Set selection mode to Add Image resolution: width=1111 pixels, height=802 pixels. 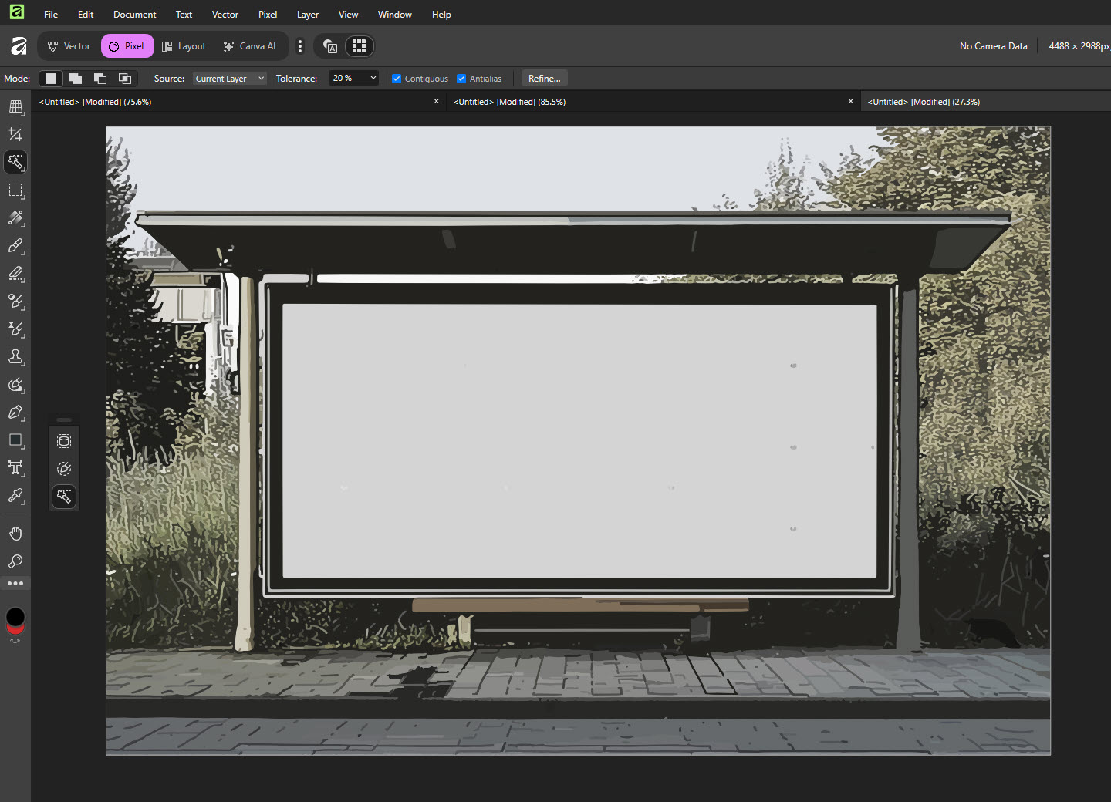click(76, 79)
